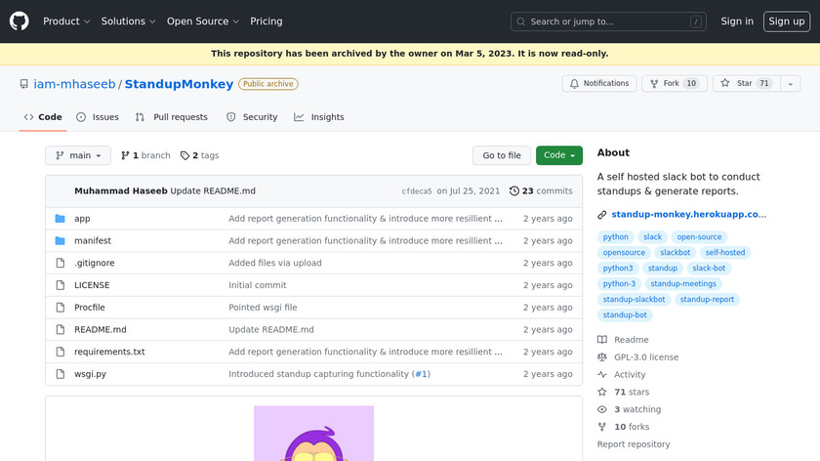820x461 pixels.
Task: Select the python topic tag
Action: 616,237
